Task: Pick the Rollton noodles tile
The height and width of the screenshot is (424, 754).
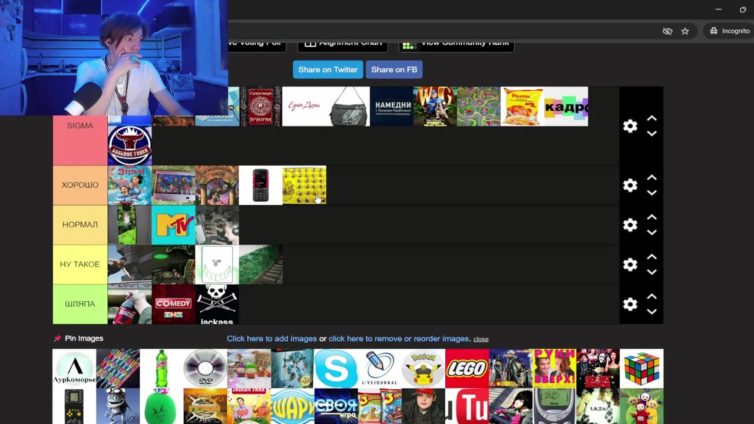Action: pyautogui.click(x=522, y=106)
